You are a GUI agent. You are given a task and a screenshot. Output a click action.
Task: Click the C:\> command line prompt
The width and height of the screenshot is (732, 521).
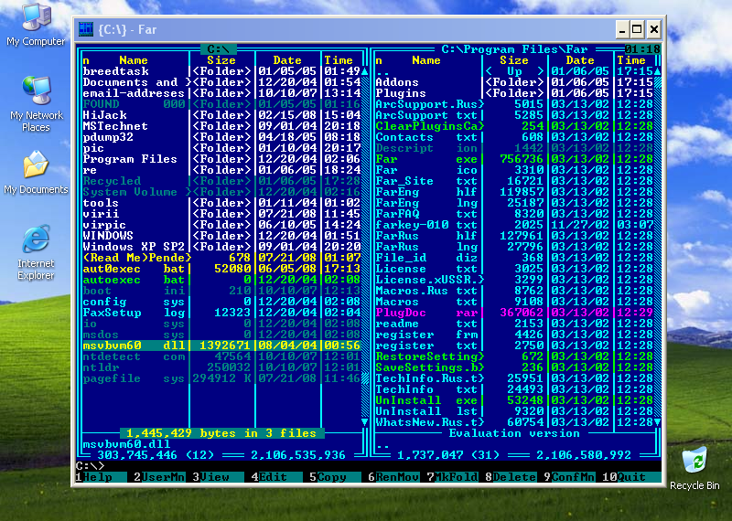(90, 466)
